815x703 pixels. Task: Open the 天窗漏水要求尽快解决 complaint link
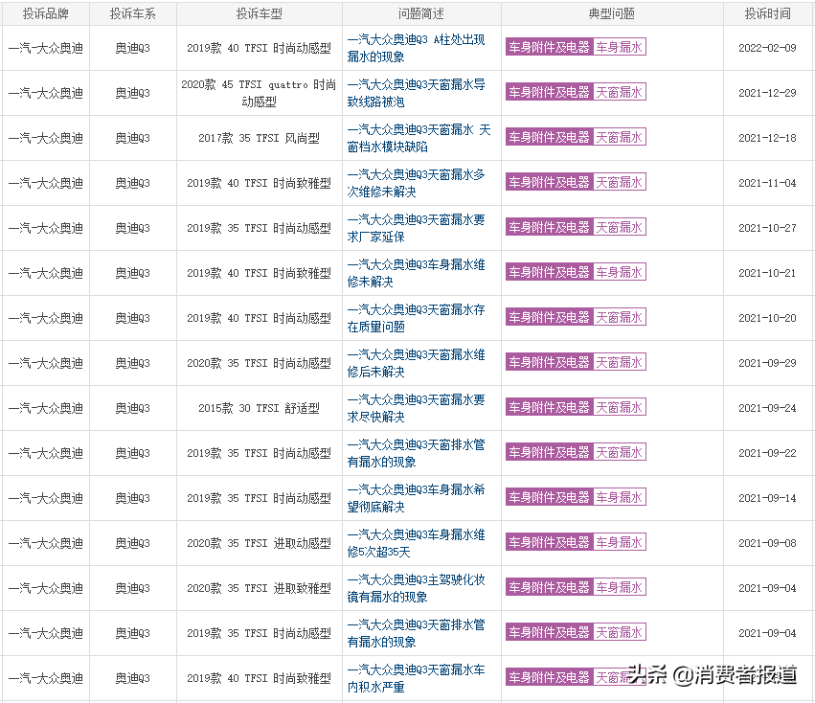coord(416,408)
